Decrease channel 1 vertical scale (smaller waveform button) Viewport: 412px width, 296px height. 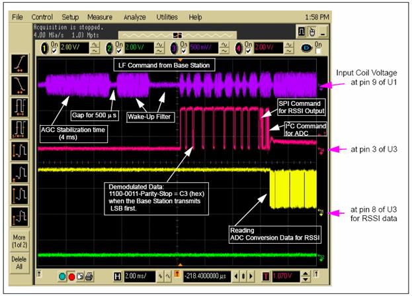[x=95, y=51]
